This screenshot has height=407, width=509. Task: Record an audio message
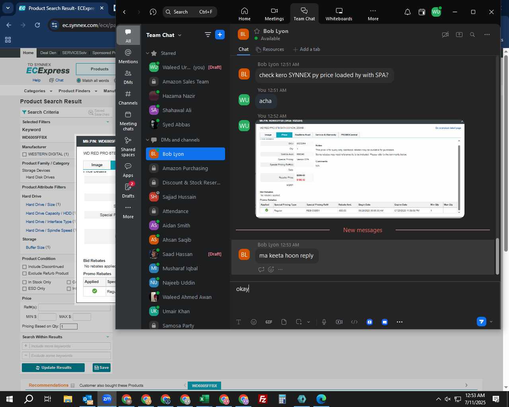tap(324, 322)
